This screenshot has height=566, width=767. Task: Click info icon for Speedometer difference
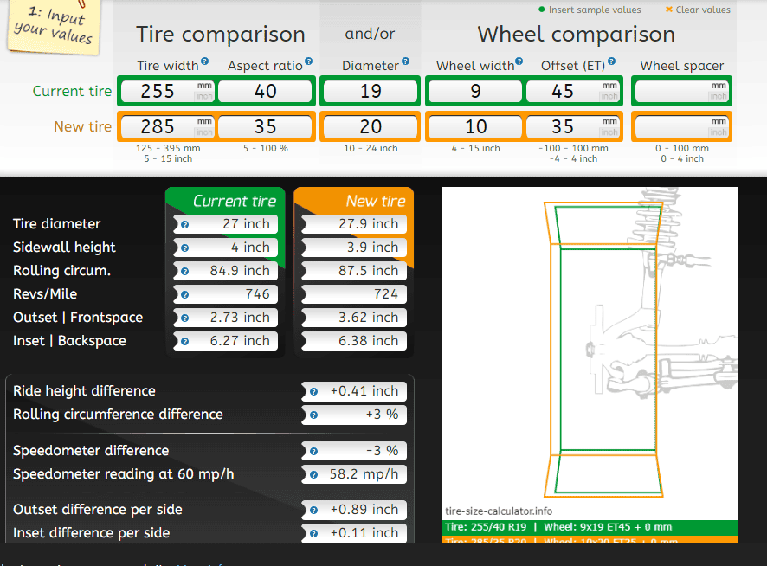coord(314,452)
